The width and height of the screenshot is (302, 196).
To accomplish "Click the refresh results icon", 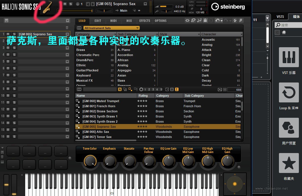I will pyautogui.click(x=220, y=90).
